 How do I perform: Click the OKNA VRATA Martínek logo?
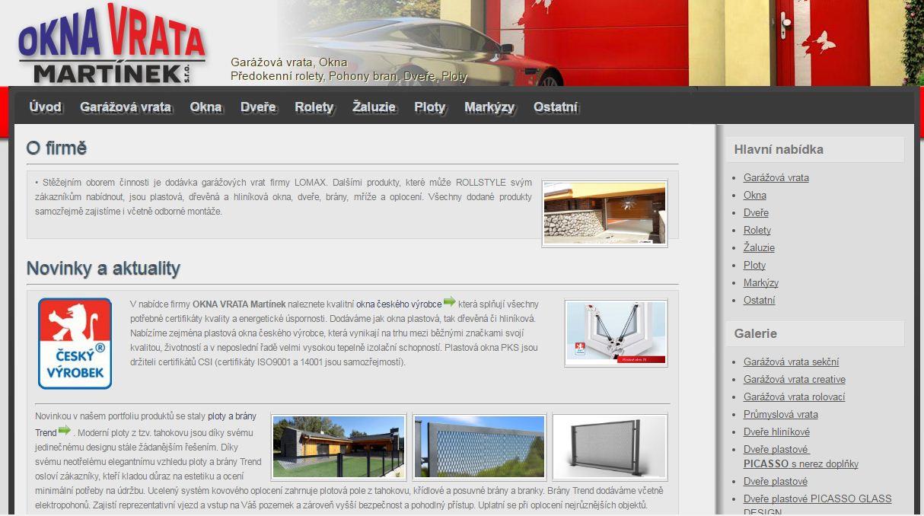(x=112, y=45)
